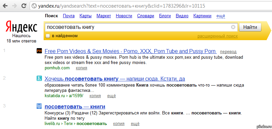Open the Блоги service link
This screenshot has height=129, width=272.
[x=165, y=16]
